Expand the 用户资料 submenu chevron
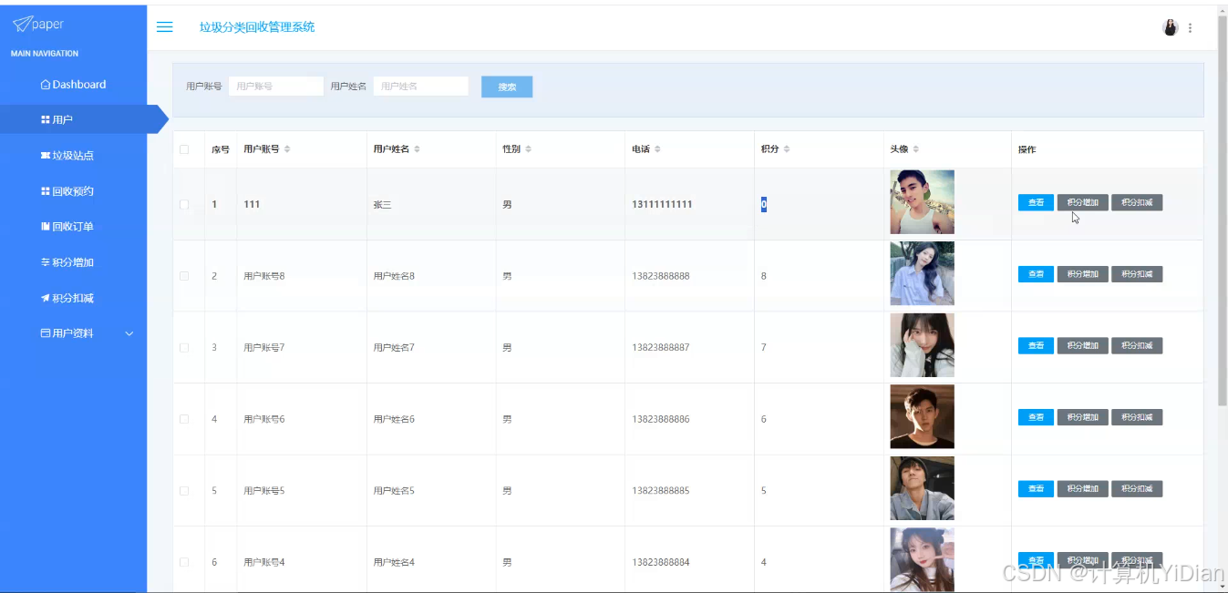1228x593 pixels. (129, 333)
